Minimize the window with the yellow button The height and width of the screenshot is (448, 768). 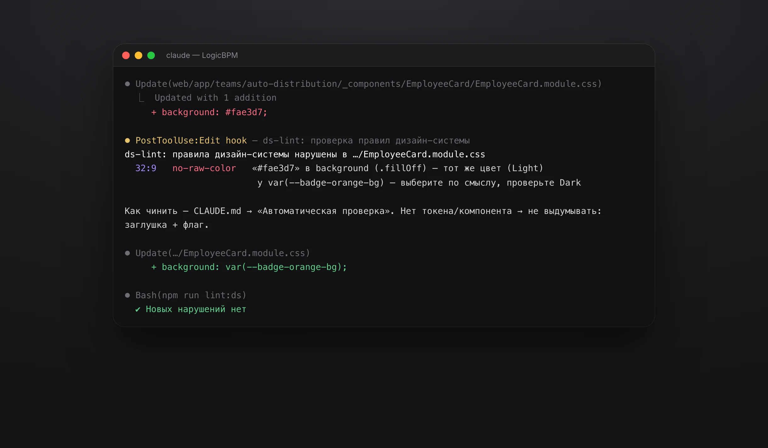138,55
